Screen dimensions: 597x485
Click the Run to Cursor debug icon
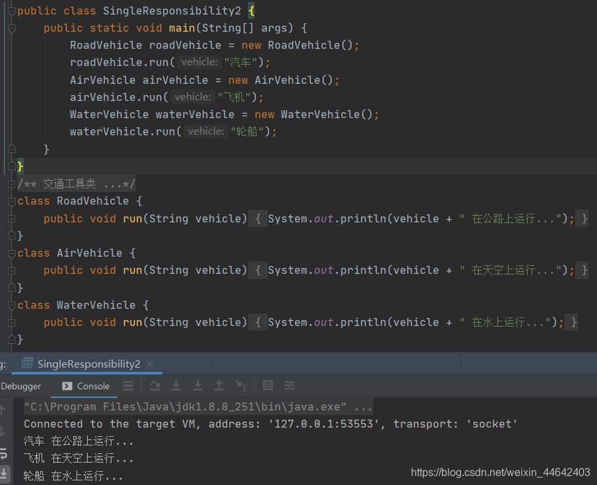(241, 386)
